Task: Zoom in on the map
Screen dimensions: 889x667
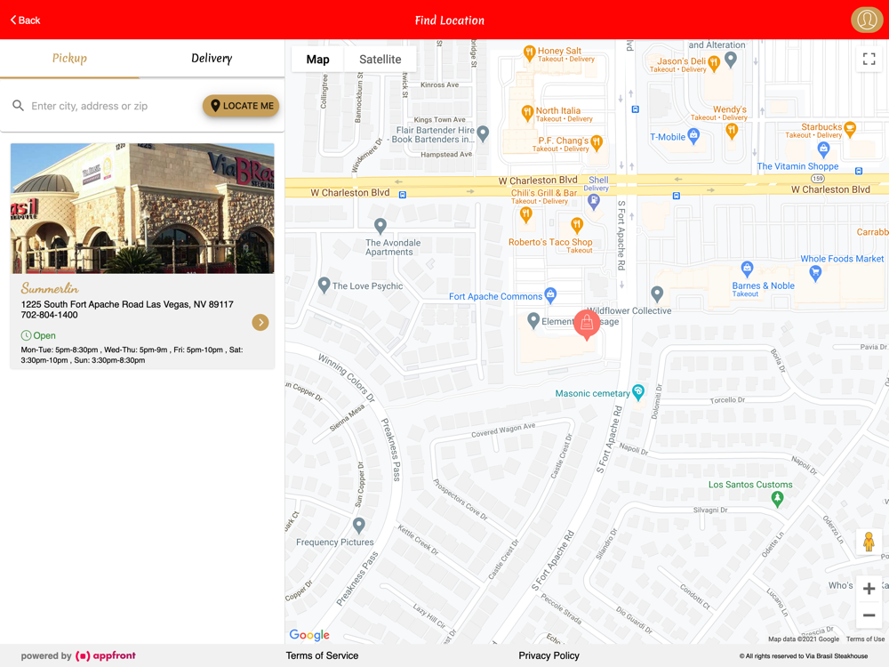Action: pos(869,589)
